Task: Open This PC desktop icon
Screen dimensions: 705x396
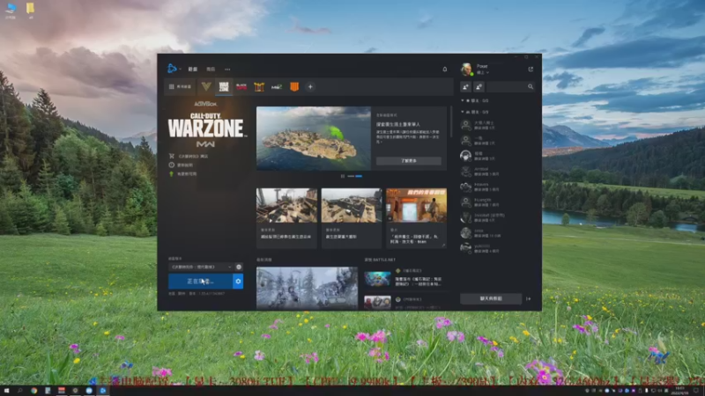Action: [11, 10]
